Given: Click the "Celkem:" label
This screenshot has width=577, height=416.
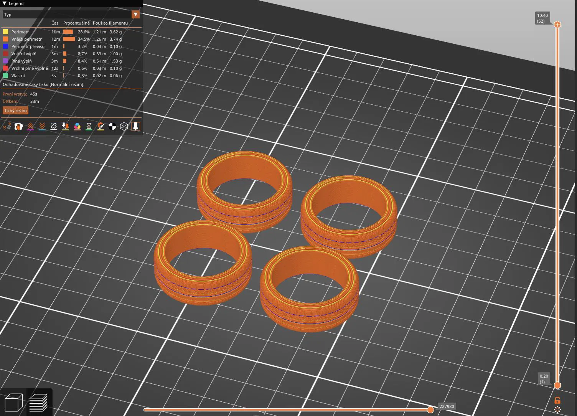Looking at the screenshot, I should coord(10,101).
